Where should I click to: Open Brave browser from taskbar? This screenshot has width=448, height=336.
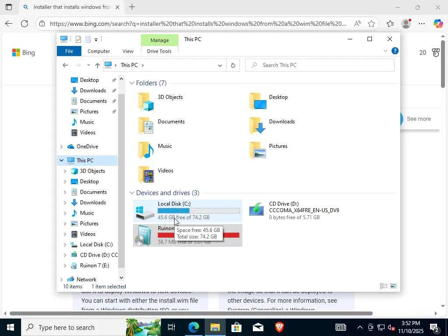pos(280,327)
